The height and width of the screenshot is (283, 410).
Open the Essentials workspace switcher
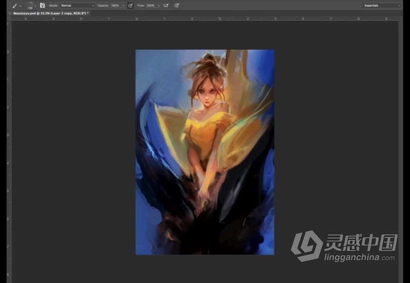point(382,6)
